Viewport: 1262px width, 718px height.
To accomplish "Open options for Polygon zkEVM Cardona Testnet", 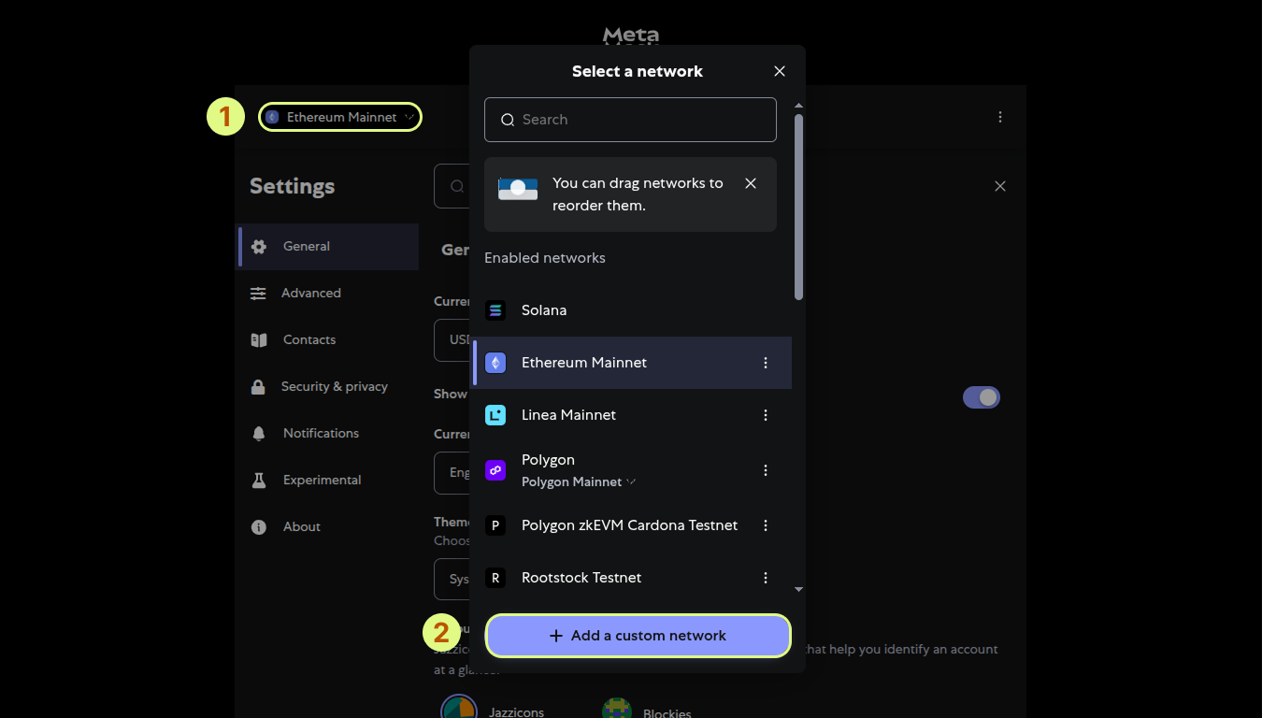I will coord(766,525).
